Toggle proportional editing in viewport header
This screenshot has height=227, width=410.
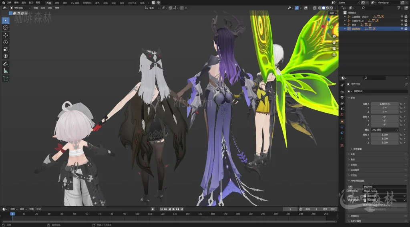[x=182, y=8]
